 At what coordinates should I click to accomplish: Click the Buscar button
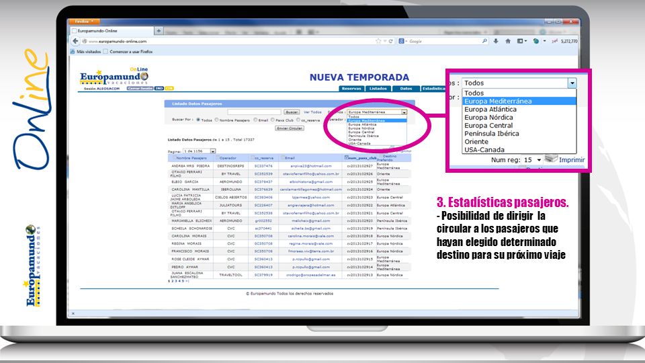point(292,112)
